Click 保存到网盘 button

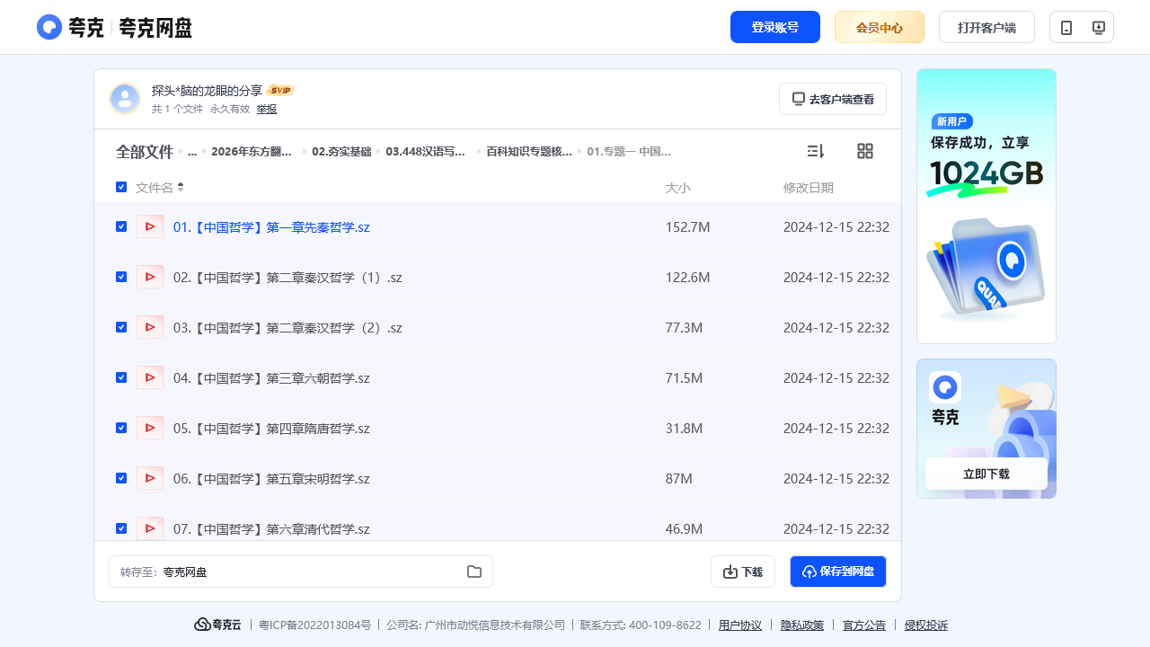(x=838, y=572)
